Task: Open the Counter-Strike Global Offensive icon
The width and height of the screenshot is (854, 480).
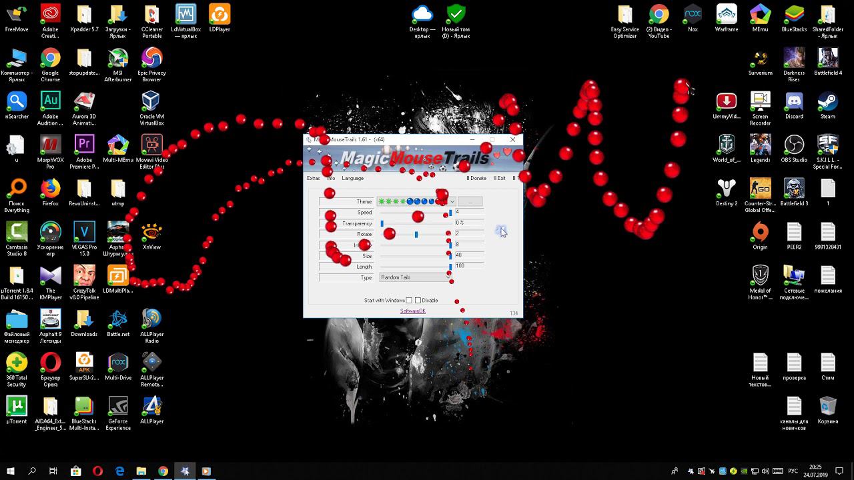Action: point(760,196)
